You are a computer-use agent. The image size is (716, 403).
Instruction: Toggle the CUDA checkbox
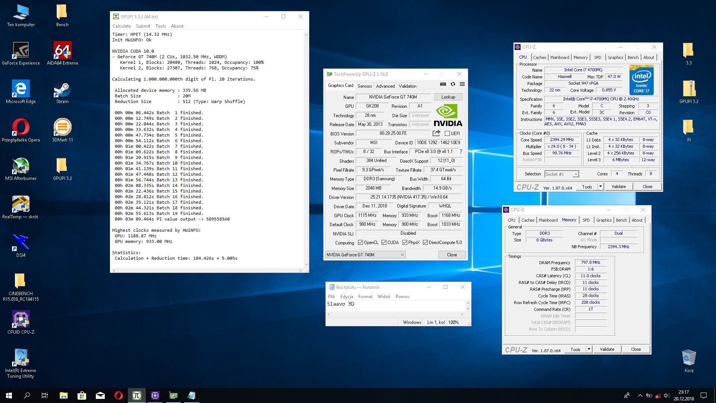point(384,243)
